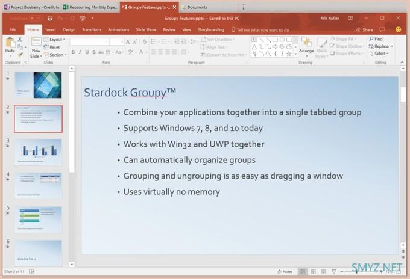Open the Shape Fill color dropdown
410x279 pixels.
coord(344,39)
